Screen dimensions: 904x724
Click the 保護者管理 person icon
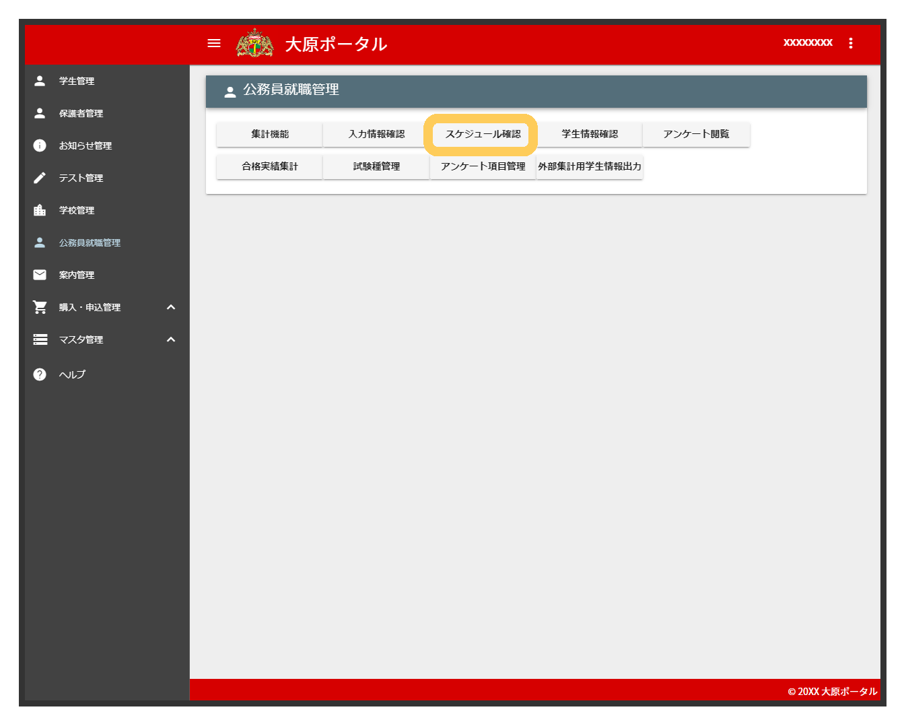point(40,113)
